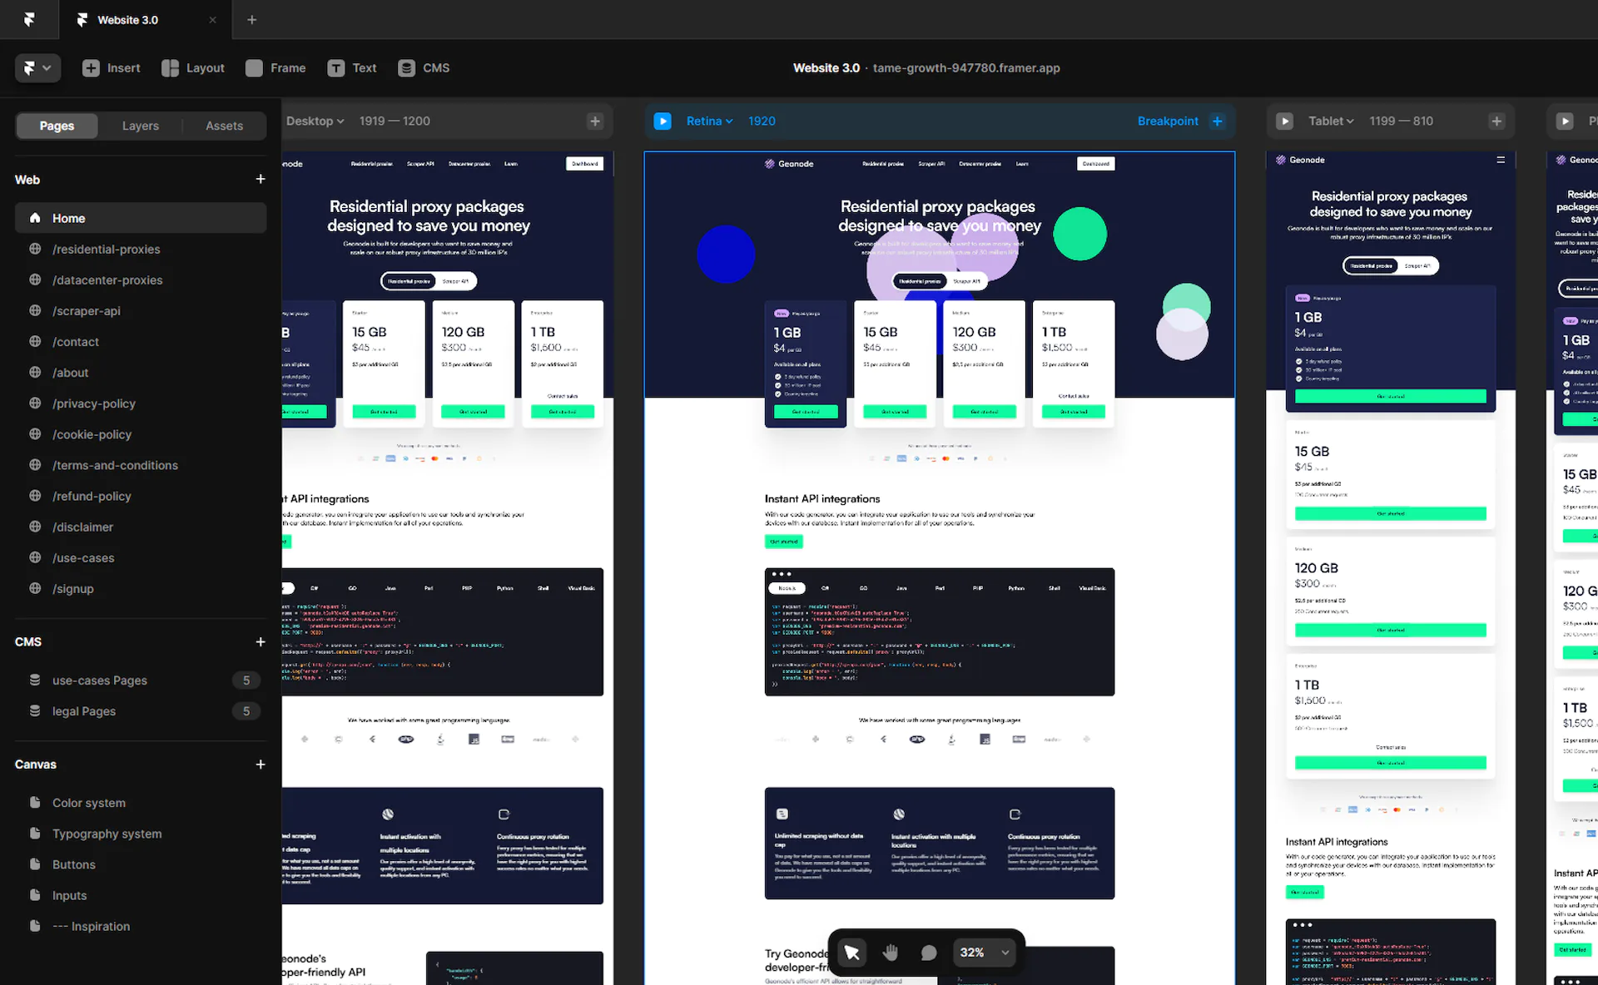Select the cursor pointer tool

(x=851, y=953)
